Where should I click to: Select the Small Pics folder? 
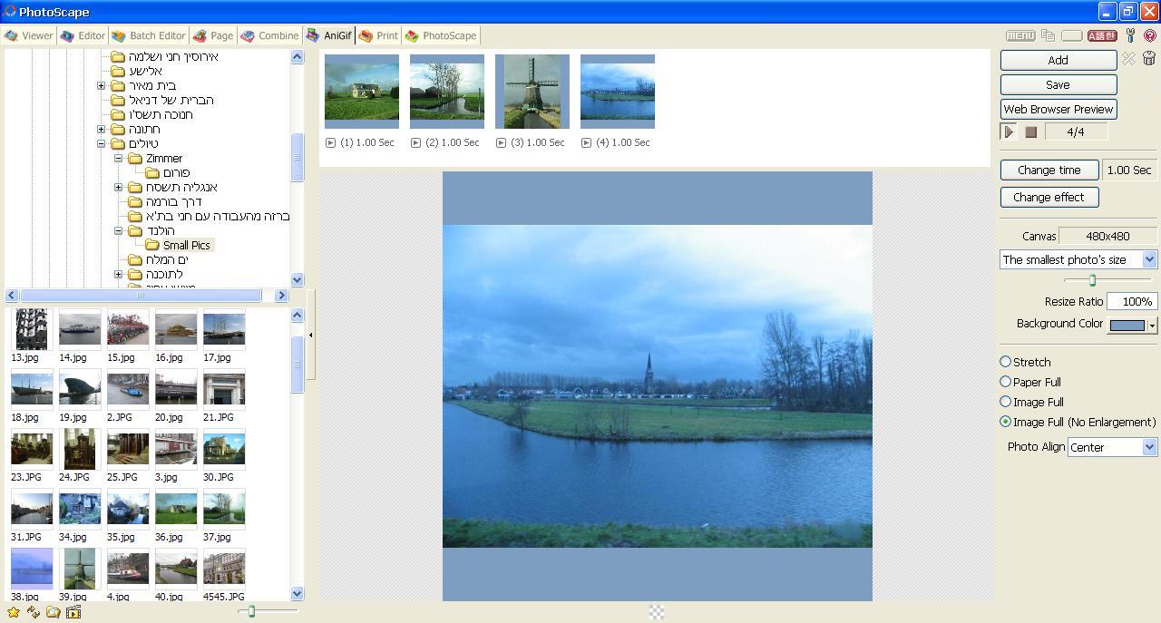tap(186, 245)
